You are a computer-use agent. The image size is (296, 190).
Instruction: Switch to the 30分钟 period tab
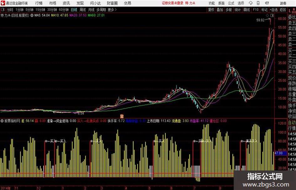pyautogui.click(x=52, y=10)
